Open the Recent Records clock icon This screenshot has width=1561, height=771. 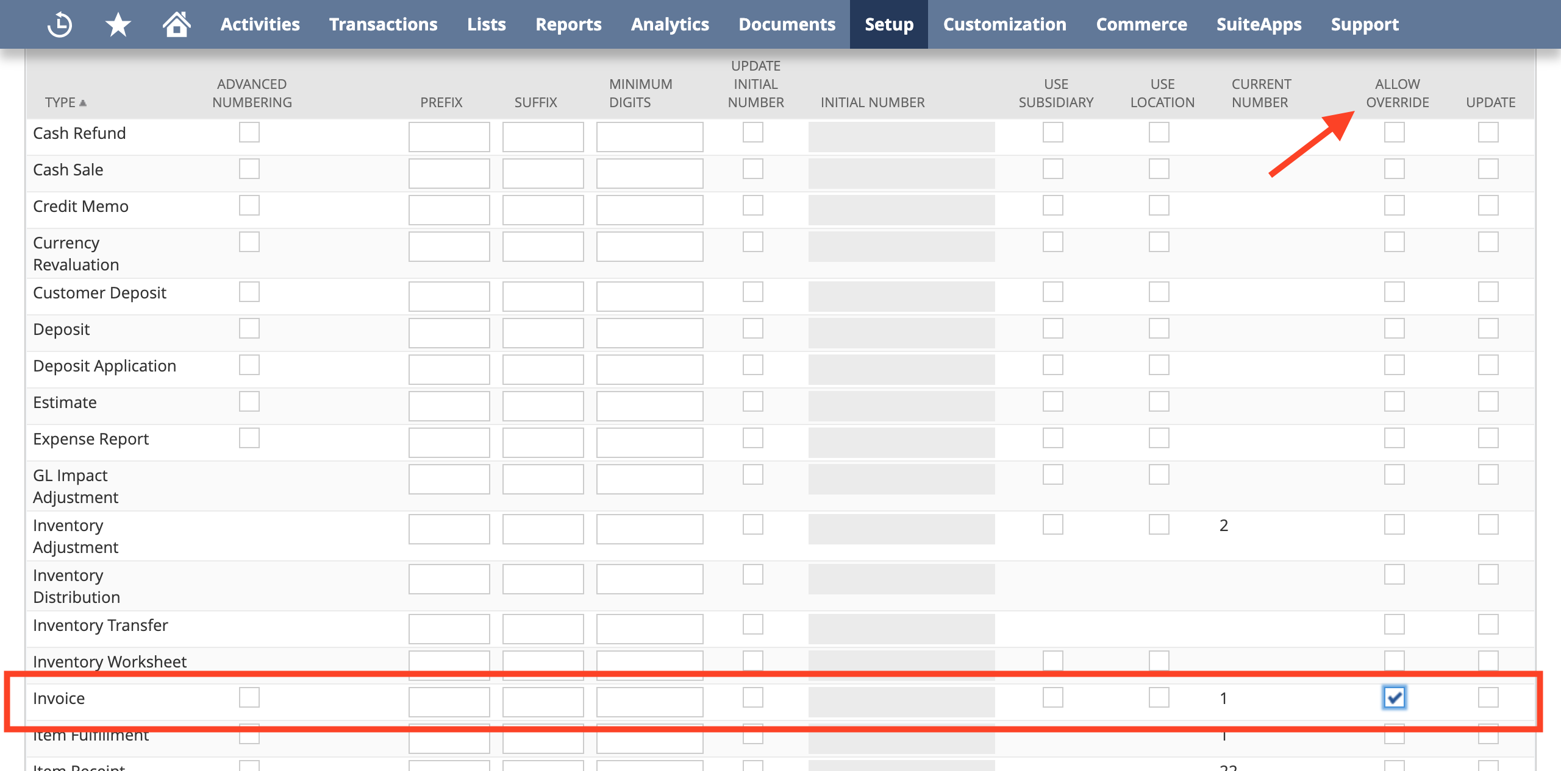[x=60, y=24]
